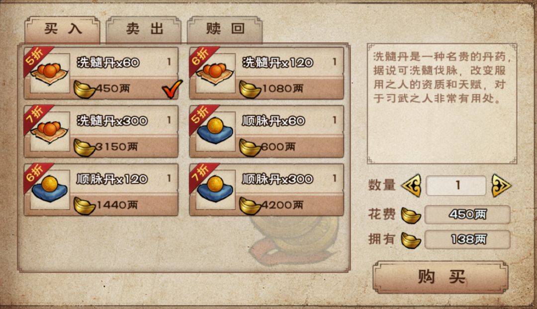Click the gold ingot beside 花费
Image resolution: width=537 pixels, height=309 pixels.
(x=411, y=215)
